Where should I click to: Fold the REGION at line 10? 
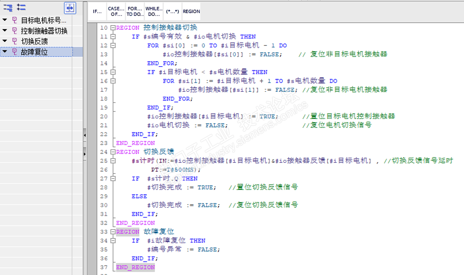tap(113, 28)
